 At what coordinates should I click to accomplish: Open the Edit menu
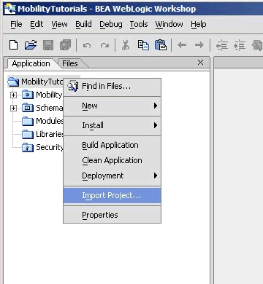[x=37, y=24]
